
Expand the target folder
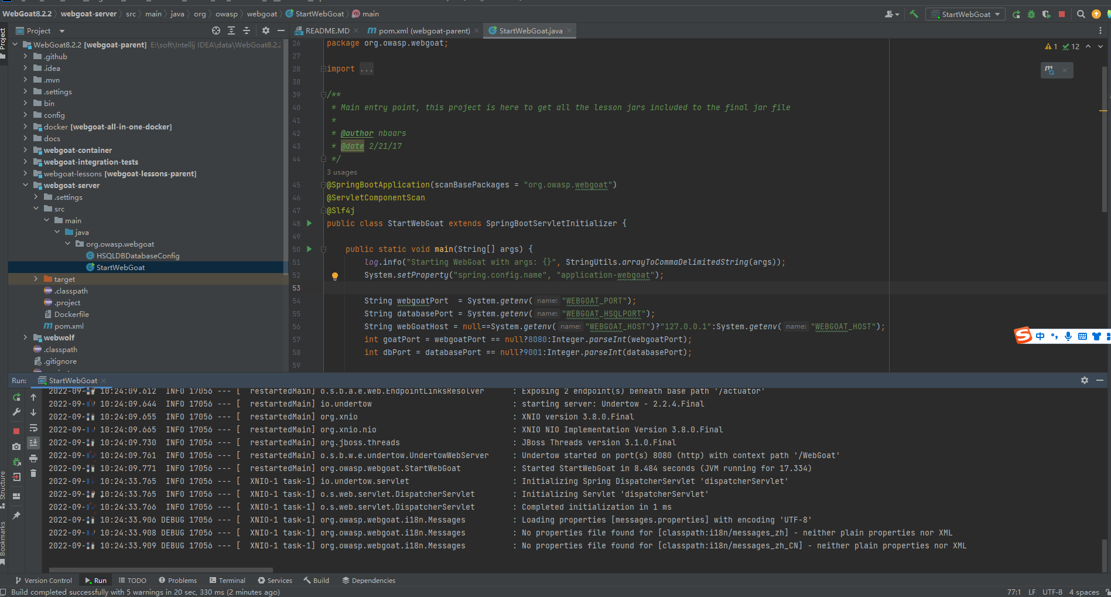tap(36, 279)
